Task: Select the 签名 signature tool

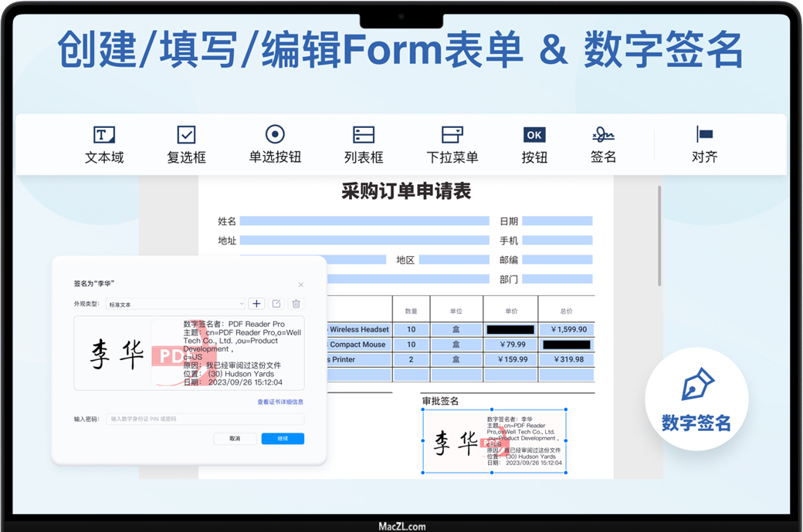Action: [x=603, y=144]
